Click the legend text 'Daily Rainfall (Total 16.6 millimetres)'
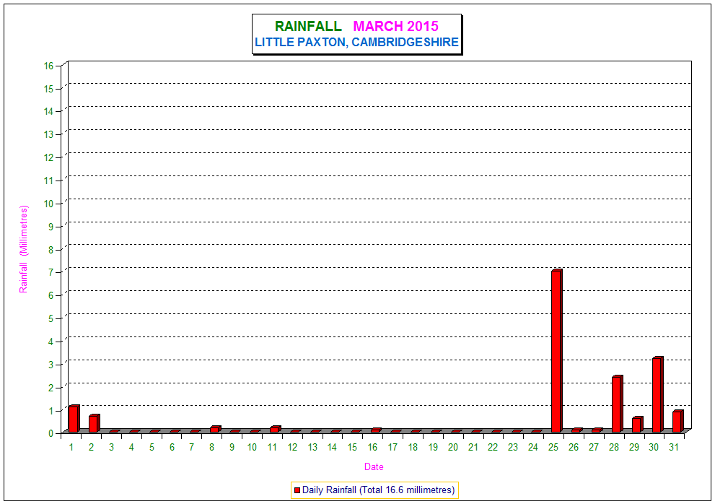Screen dimensions: 715x504 point(379,490)
